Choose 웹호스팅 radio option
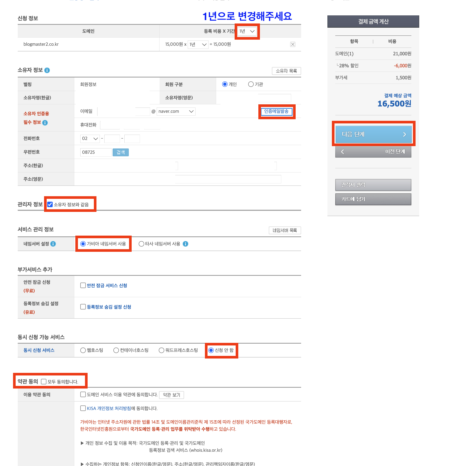 click(83, 350)
